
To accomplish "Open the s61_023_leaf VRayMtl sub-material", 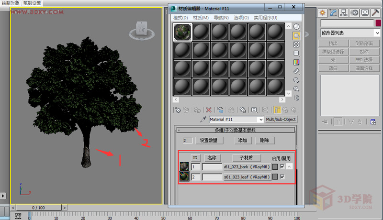I will [x=247, y=177].
